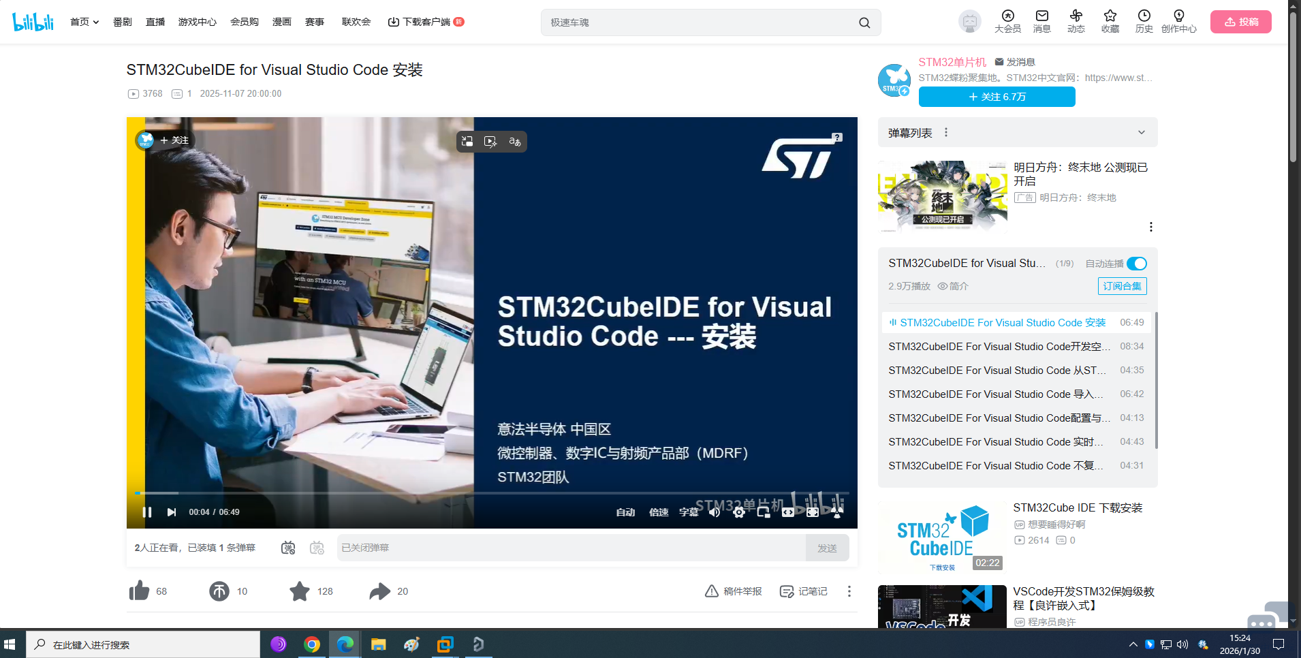Image resolution: width=1301 pixels, height=658 pixels.
Task: Click the fullscreen icon at the player's far right
Action: pyautogui.click(x=837, y=512)
